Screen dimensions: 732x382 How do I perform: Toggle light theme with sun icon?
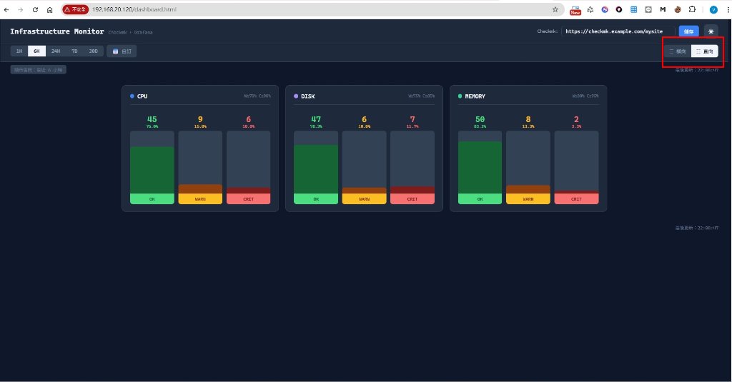(711, 31)
